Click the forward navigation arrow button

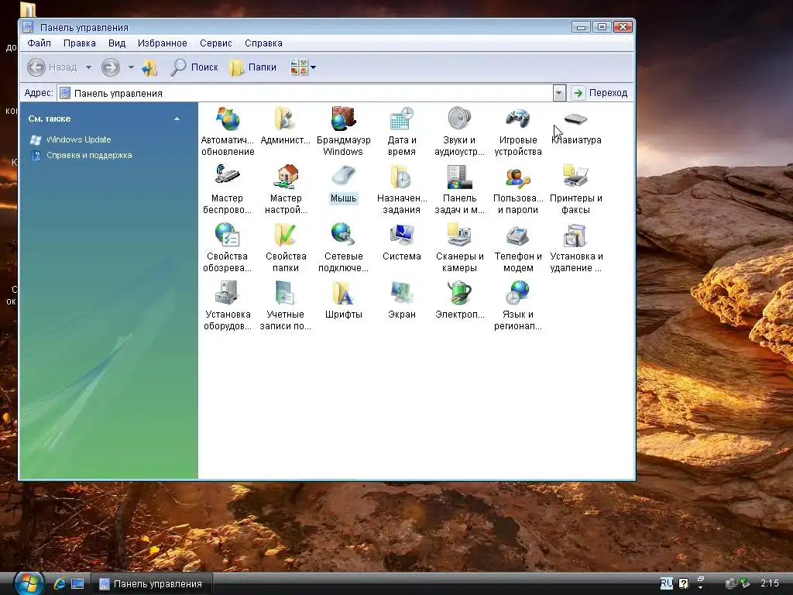(111, 67)
